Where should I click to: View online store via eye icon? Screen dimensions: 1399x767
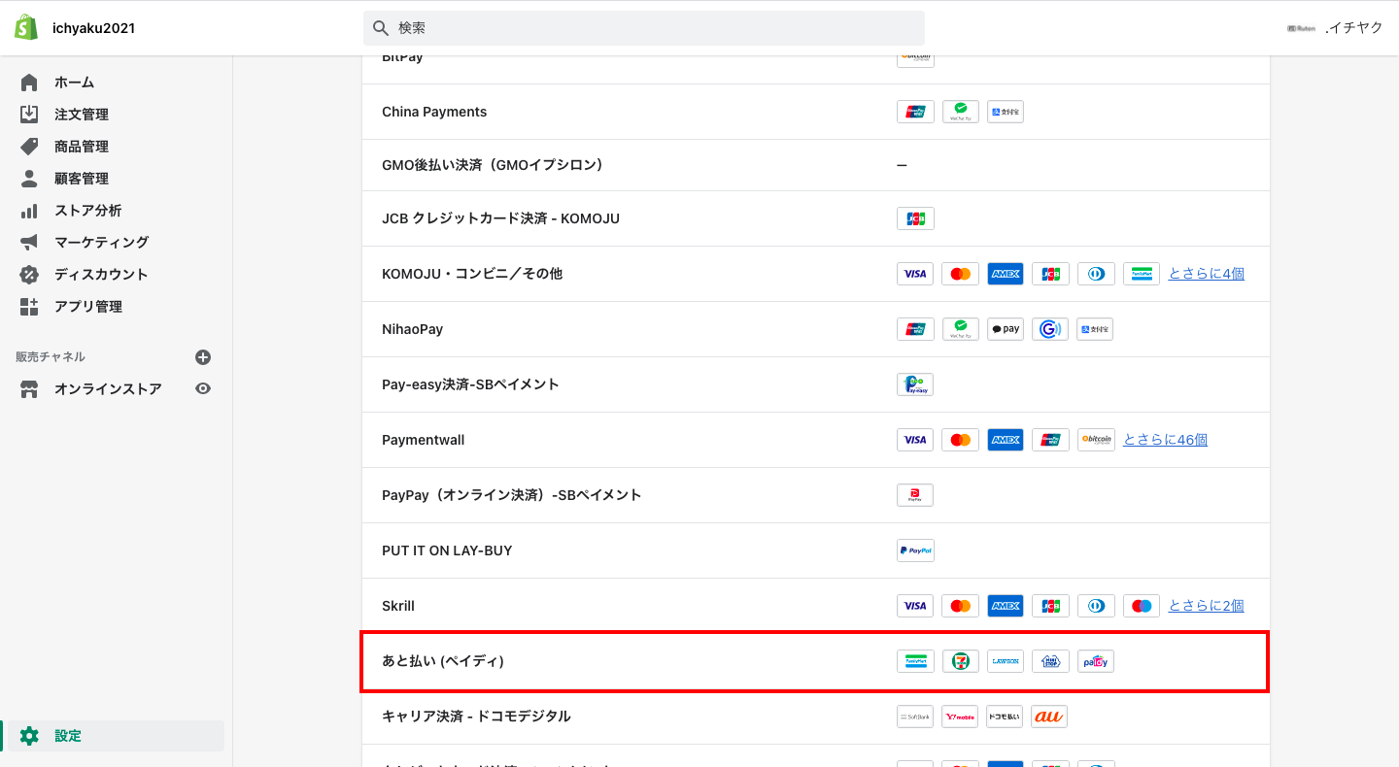coord(203,388)
